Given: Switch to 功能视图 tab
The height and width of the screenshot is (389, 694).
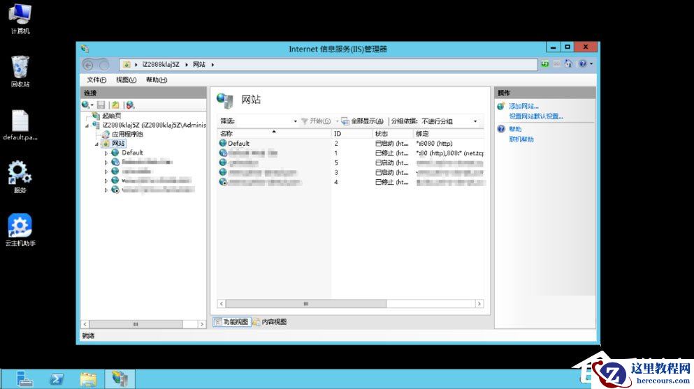Looking at the screenshot, I should point(232,322).
